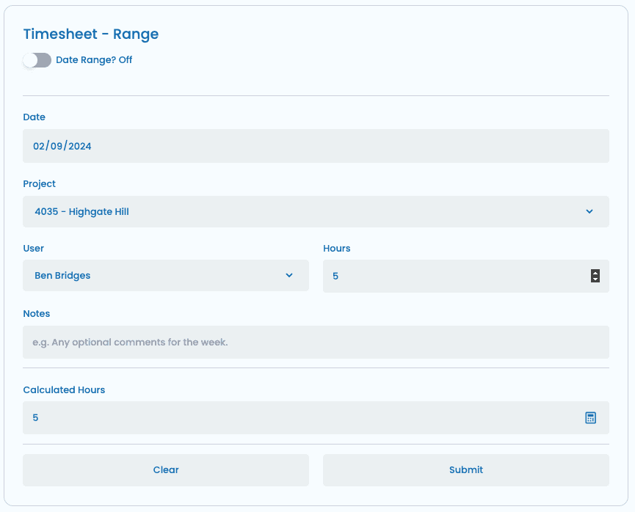Click the 'Timesheet - Range' heading
635x512 pixels.
91,34
